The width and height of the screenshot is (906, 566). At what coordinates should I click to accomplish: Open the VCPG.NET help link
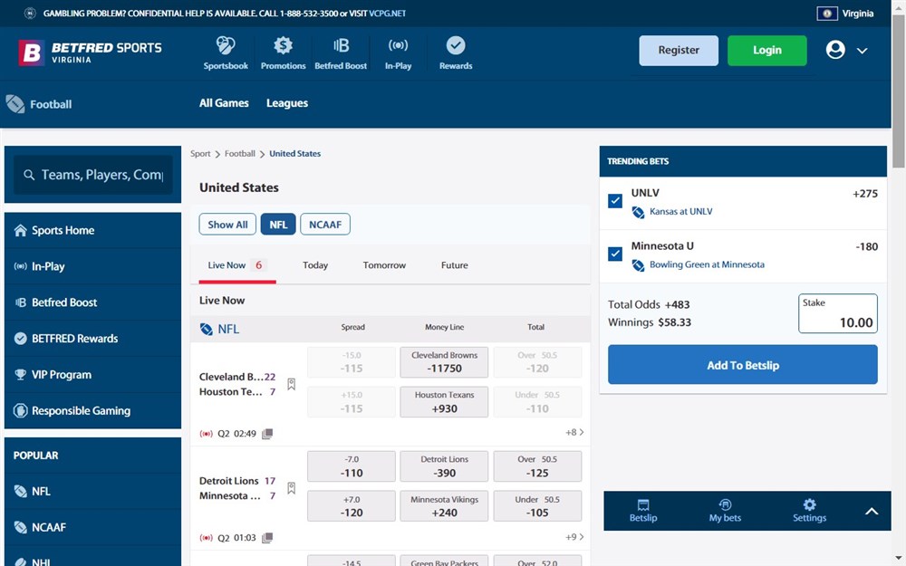tap(388, 14)
